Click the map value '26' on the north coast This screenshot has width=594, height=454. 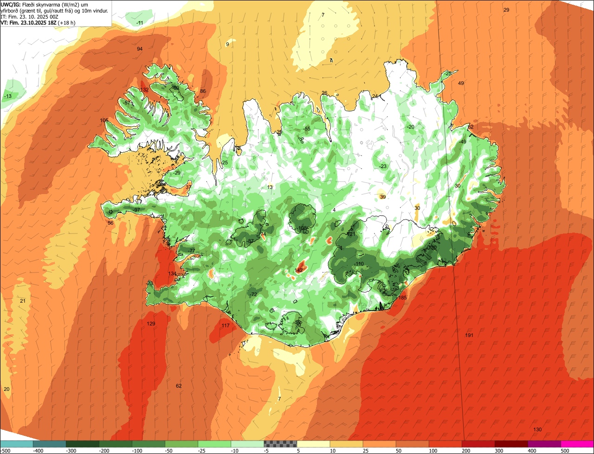click(x=324, y=93)
